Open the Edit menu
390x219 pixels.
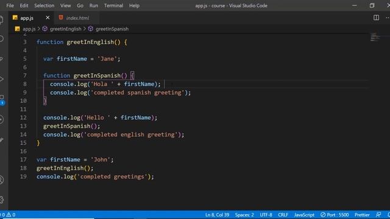[24, 5]
